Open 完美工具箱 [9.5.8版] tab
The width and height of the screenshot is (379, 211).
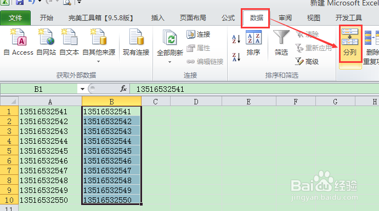click(x=100, y=18)
